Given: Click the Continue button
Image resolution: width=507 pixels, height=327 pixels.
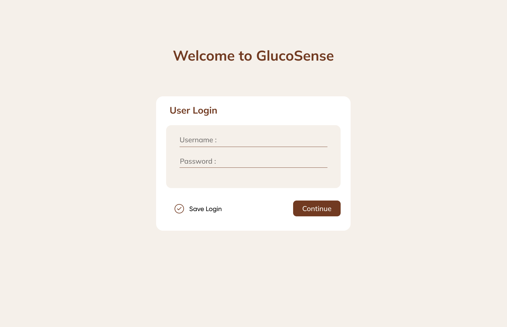Looking at the screenshot, I should point(317,208).
